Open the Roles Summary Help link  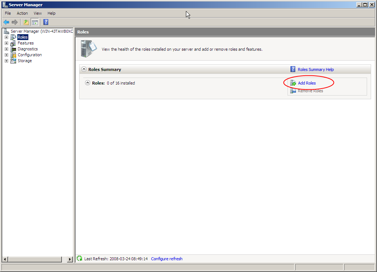point(316,69)
